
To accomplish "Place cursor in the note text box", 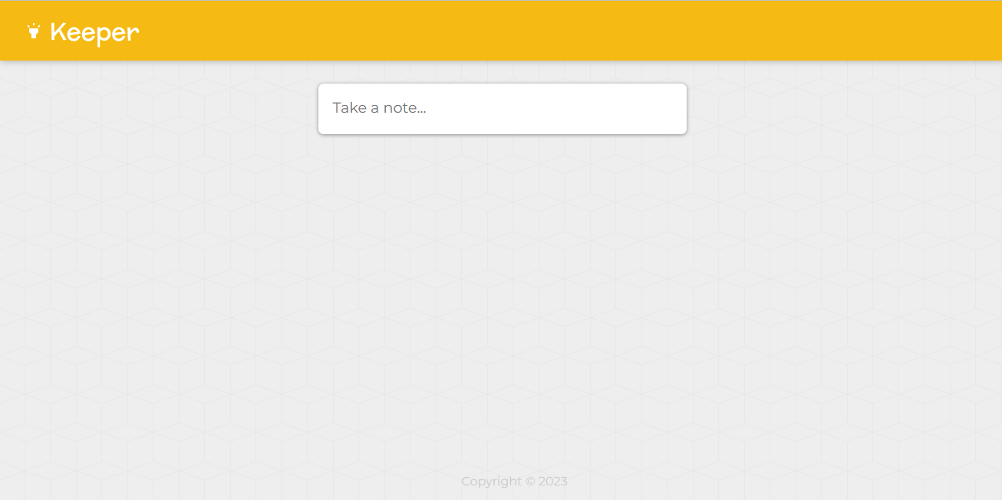I will (503, 108).
